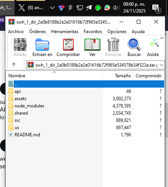The height and width of the screenshot is (187, 168).
Task: Click size value 4,378,595
Action: coord(122,106)
